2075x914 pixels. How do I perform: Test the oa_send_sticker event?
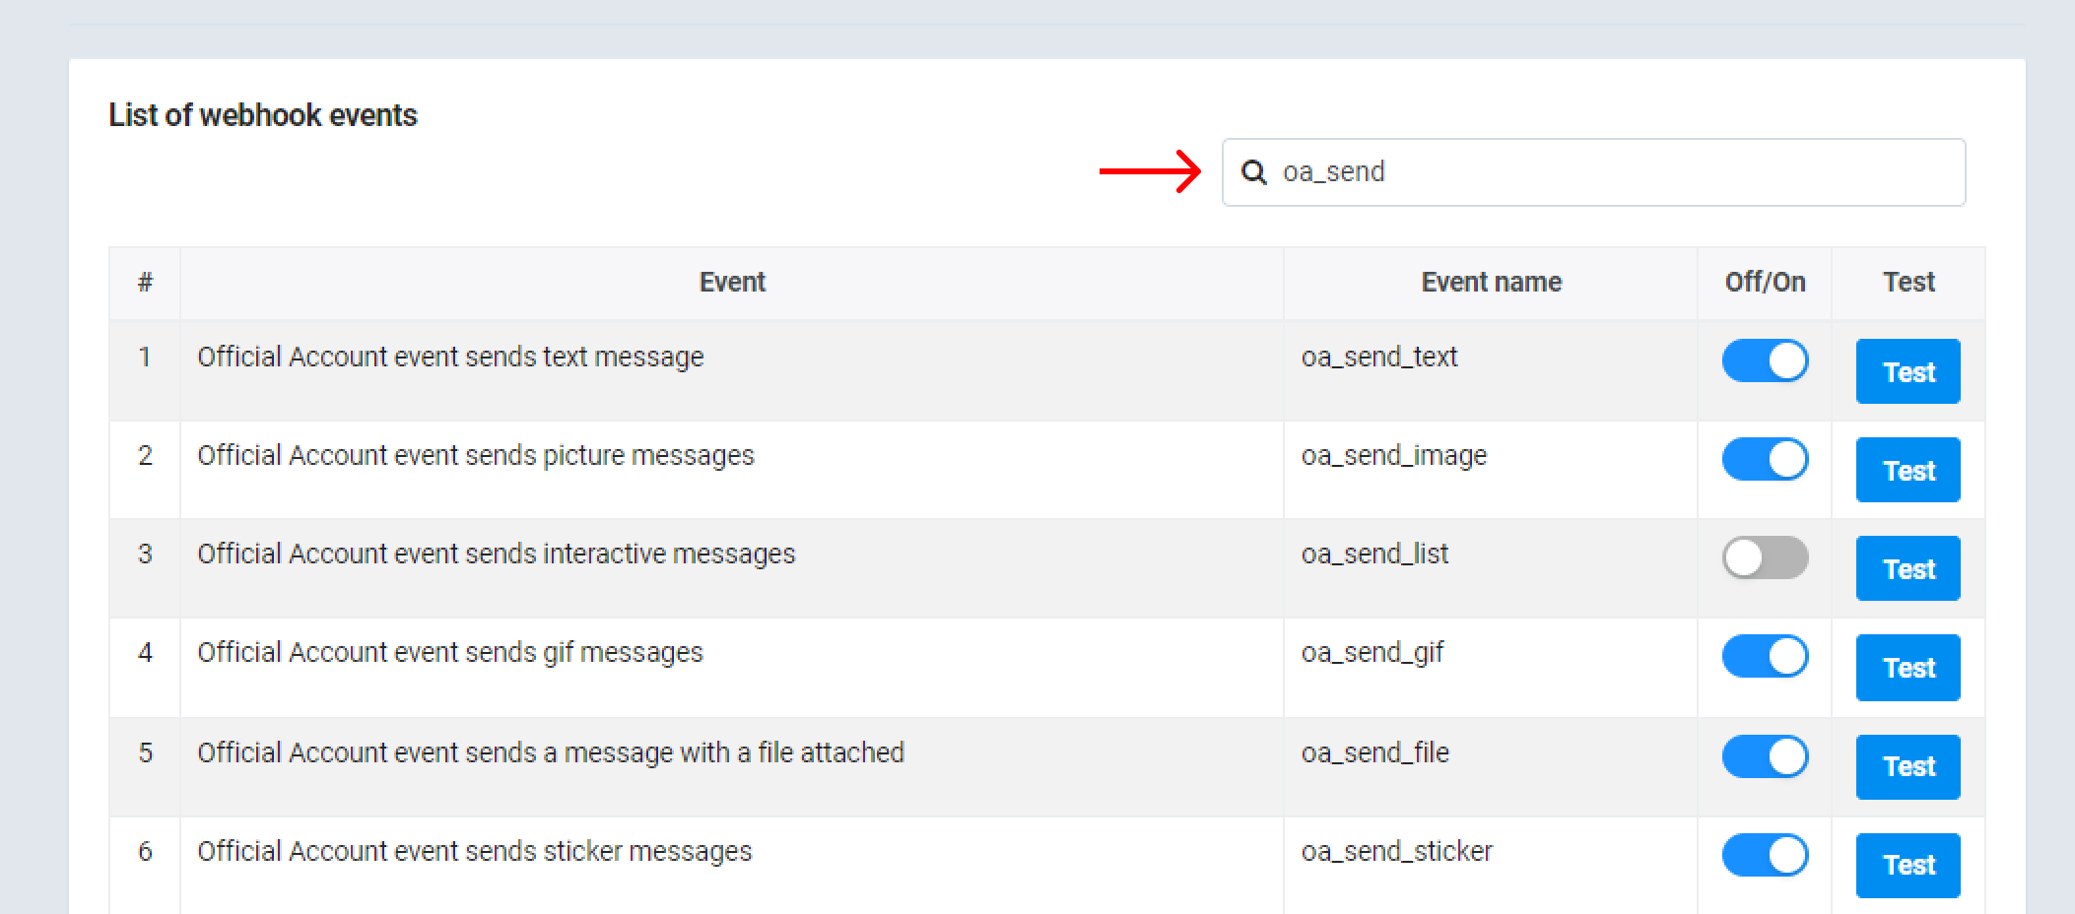[1908, 865]
